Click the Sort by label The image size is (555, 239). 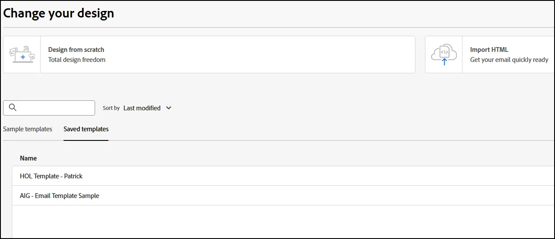111,108
